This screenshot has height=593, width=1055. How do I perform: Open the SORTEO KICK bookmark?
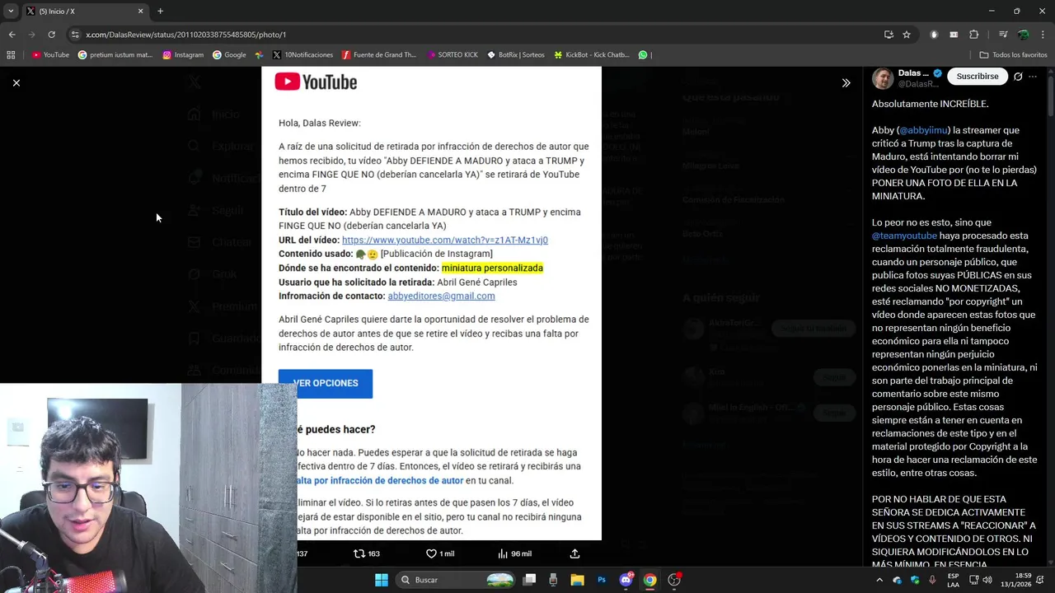[452, 55]
